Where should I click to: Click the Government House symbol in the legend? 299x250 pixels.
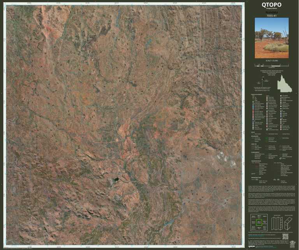pos(267,107)
